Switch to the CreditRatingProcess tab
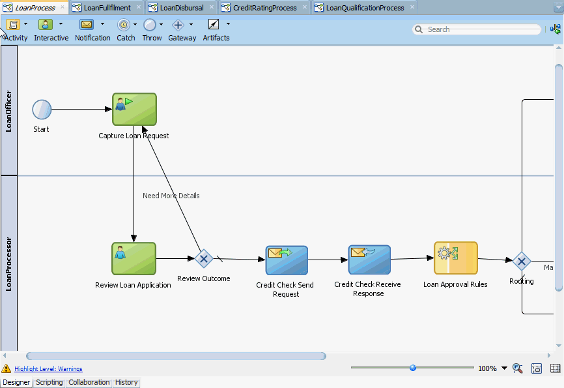 [264, 8]
